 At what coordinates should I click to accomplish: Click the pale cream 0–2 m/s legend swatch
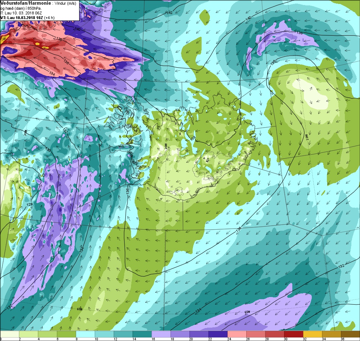tap(10, 334)
